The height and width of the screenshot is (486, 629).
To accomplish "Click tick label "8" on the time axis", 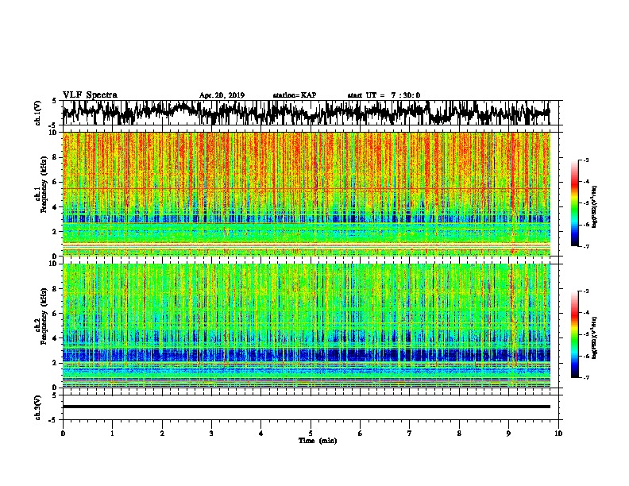I will pos(459,434).
